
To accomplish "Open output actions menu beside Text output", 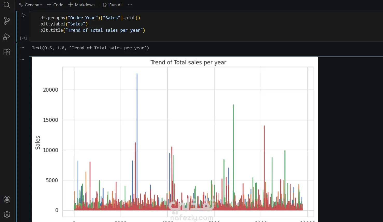I will point(22,48).
